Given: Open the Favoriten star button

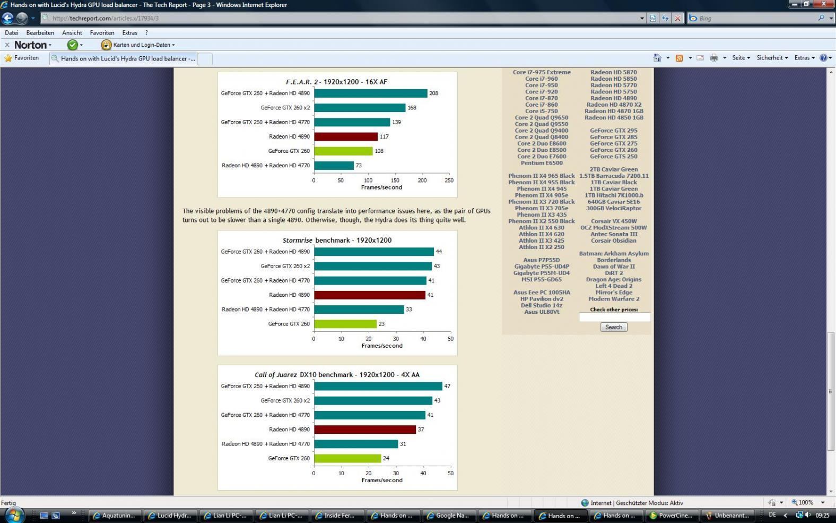Looking at the screenshot, I should [x=22, y=58].
